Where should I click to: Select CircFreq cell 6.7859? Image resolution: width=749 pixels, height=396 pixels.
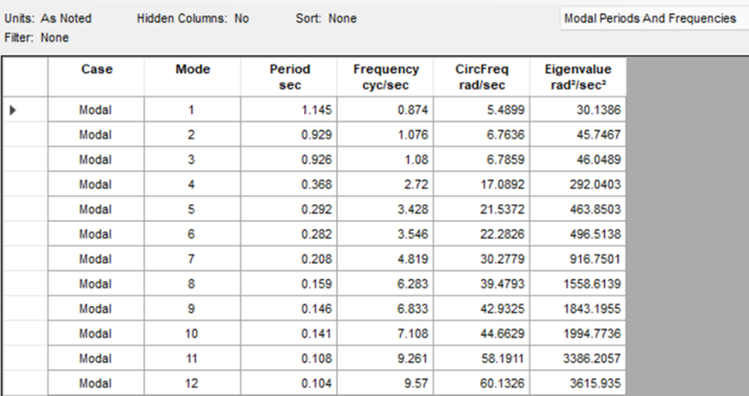point(481,159)
